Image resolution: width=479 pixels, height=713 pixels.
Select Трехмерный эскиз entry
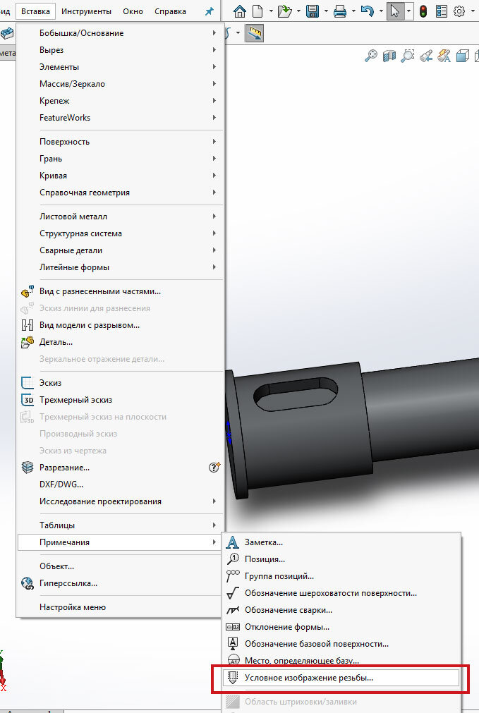[x=120, y=400]
